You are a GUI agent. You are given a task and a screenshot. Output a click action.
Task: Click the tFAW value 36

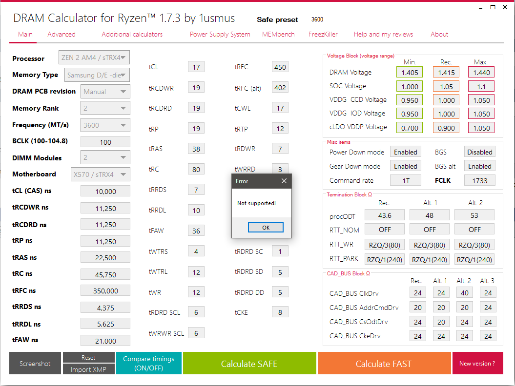click(196, 231)
